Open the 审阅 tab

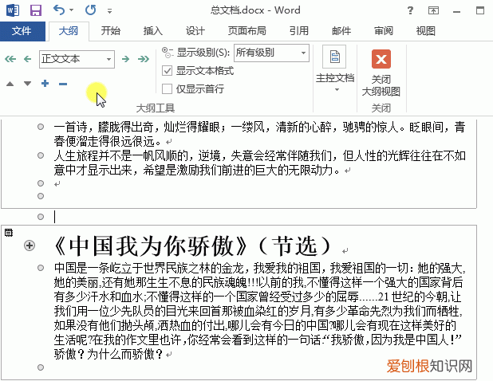pos(383,31)
